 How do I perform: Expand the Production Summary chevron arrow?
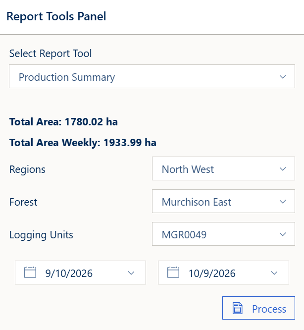(x=283, y=77)
